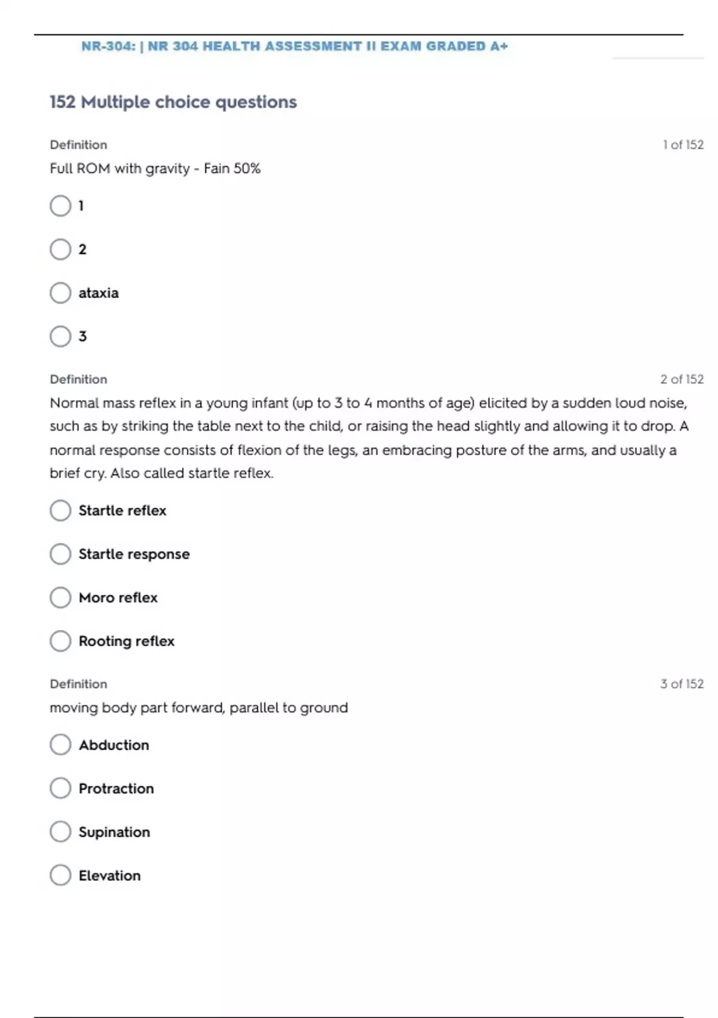This screenshot has width=718, height=1018.
Task: Select the 'ataxia' radio button
Action: point(60,293)
